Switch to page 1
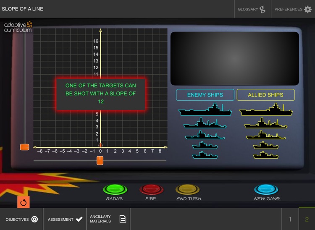The width and height of the screenshot is (315, 230). coord(290,219)
